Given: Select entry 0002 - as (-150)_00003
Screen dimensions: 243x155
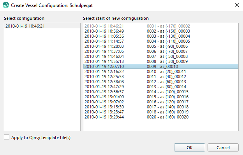Looking at the screenshot, I should click(161, 31).
